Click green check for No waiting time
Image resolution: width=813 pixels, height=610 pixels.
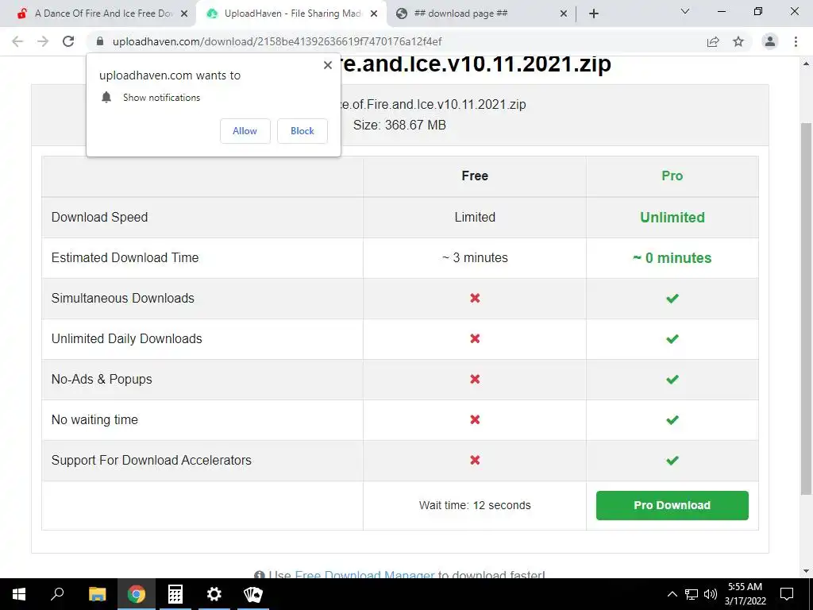(672, 419)
